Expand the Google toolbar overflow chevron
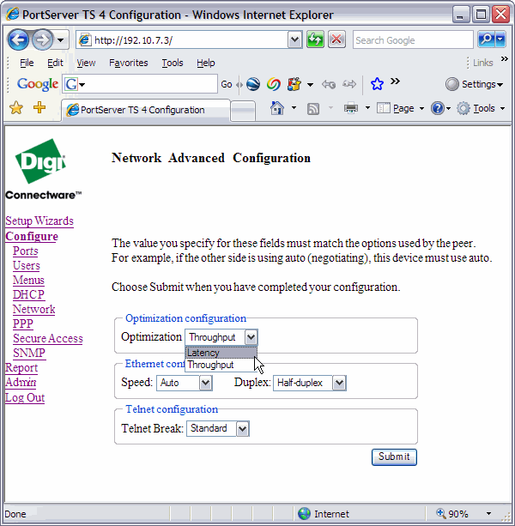515x526 pixels. tap(395, 82)
